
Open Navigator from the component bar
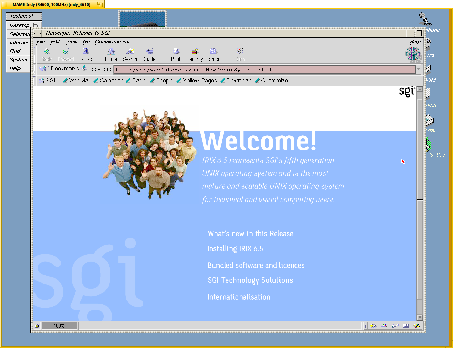[373, 325]
